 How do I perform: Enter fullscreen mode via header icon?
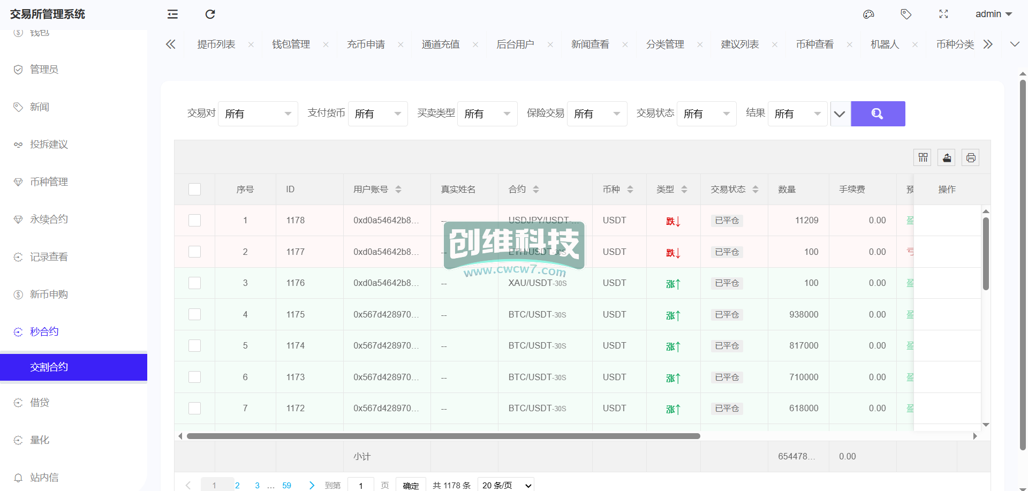(x=943, y=14)
